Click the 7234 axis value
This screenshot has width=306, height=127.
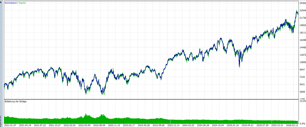(x=302, y=77)
